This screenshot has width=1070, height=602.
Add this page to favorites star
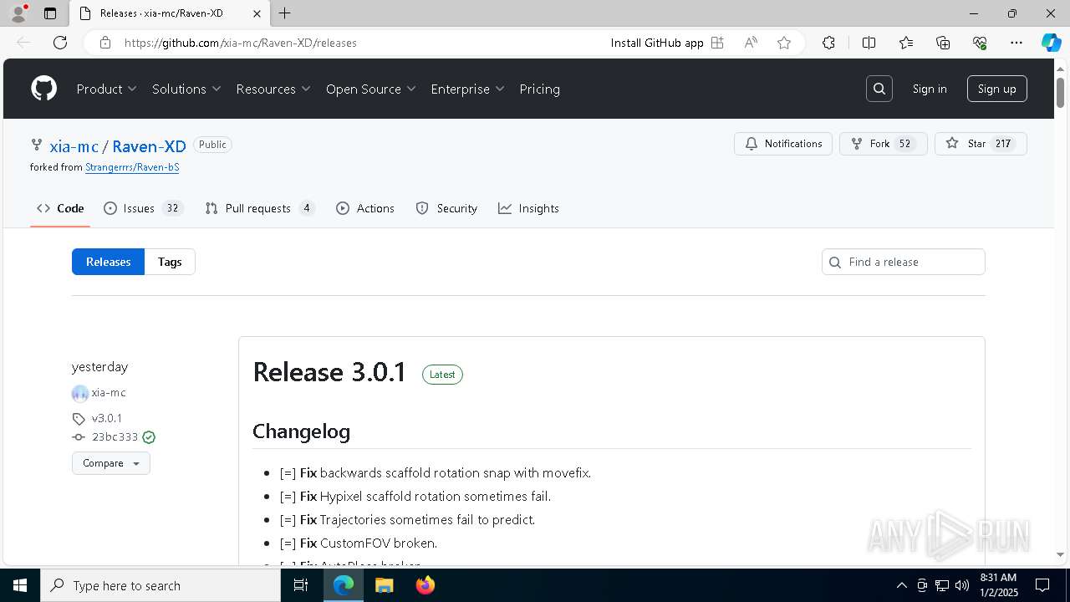pos(784,43)
